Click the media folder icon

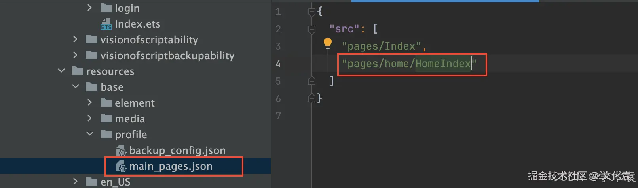coord(106,118)
